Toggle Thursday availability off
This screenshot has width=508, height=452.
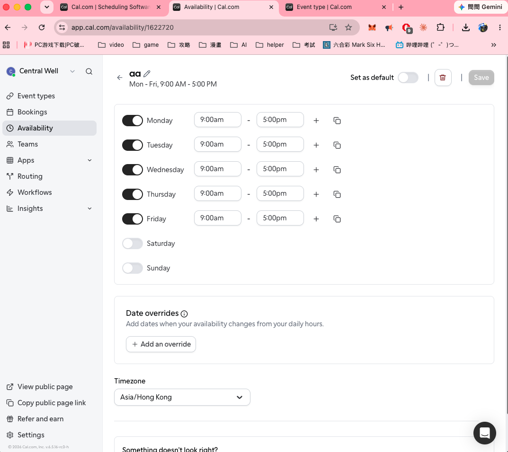point(132,194)
